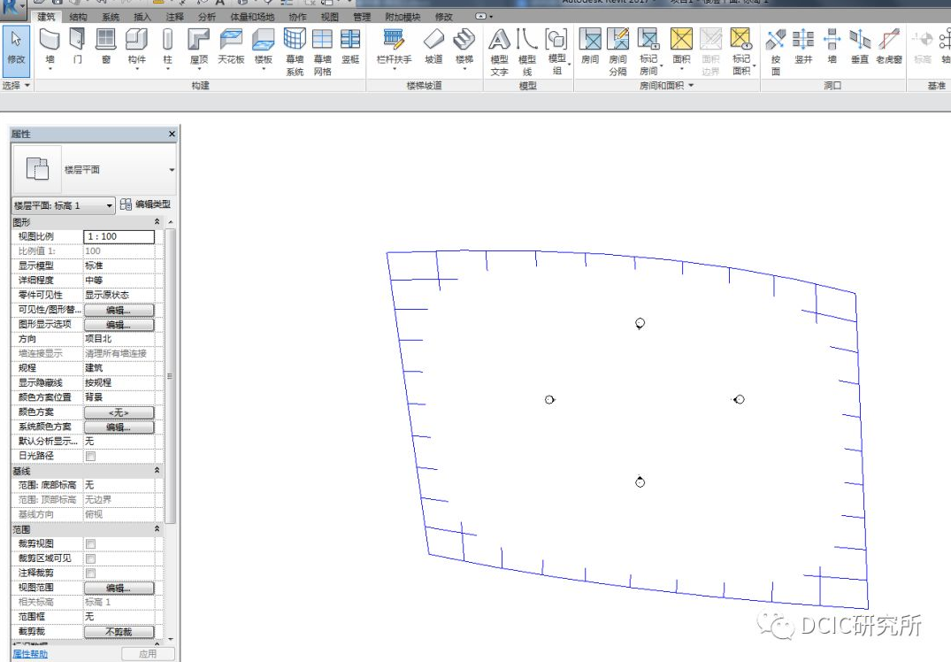Click the 楼板 (Floor) tool

click(x=264, y=47)
